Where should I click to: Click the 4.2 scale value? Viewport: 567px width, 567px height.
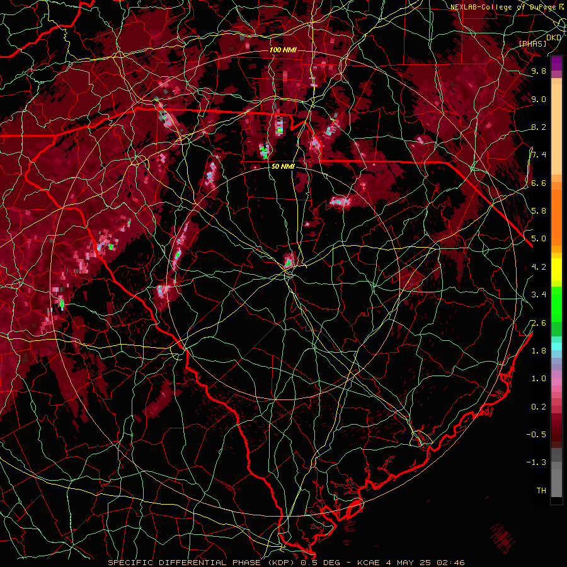tap(539, 267)
